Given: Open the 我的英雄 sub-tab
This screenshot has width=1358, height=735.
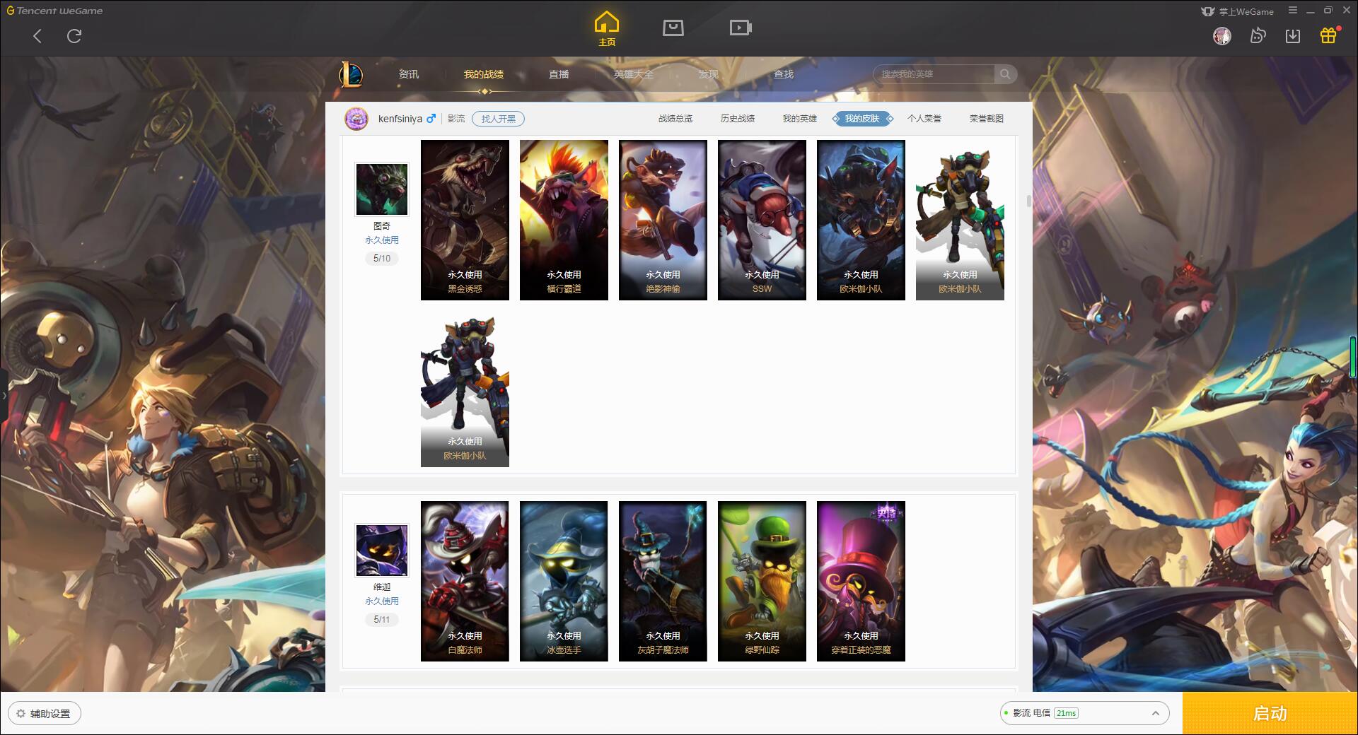Looking at the screenshot, I should [x=800, y=119].
